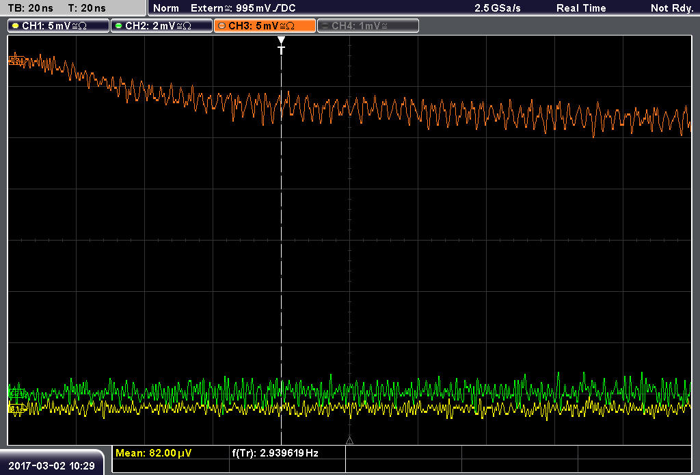The image size is (700, 475).
Task: Click the green CH2 ground level marker
Action: [x=17, y=393]
